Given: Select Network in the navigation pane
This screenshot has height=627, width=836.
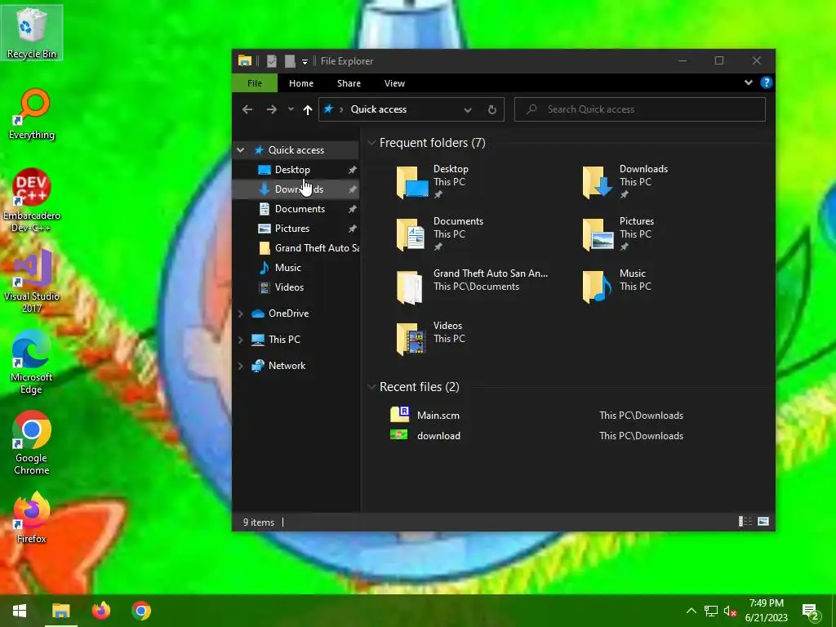Looking at the screenshot, I should (287, 366).
